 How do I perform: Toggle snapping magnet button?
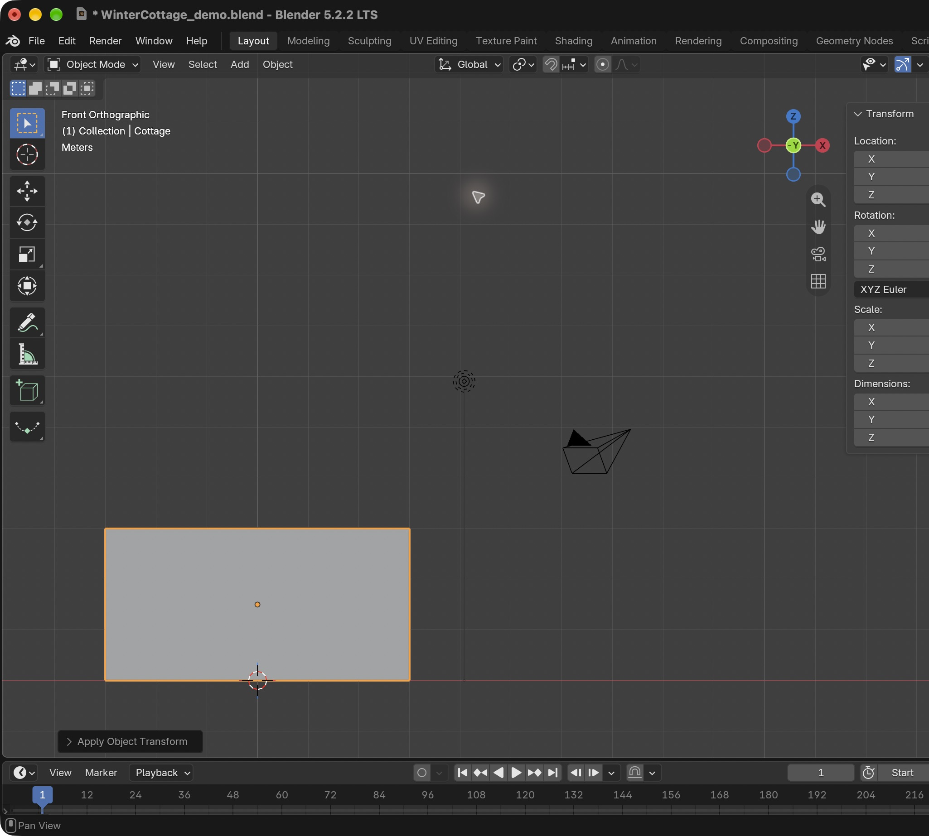551,65
